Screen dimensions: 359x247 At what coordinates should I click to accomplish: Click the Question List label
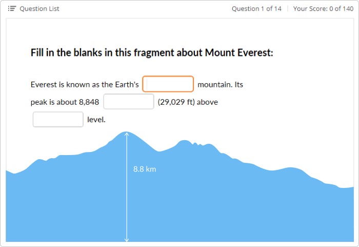pyautogui.click(x=39, y=9)
